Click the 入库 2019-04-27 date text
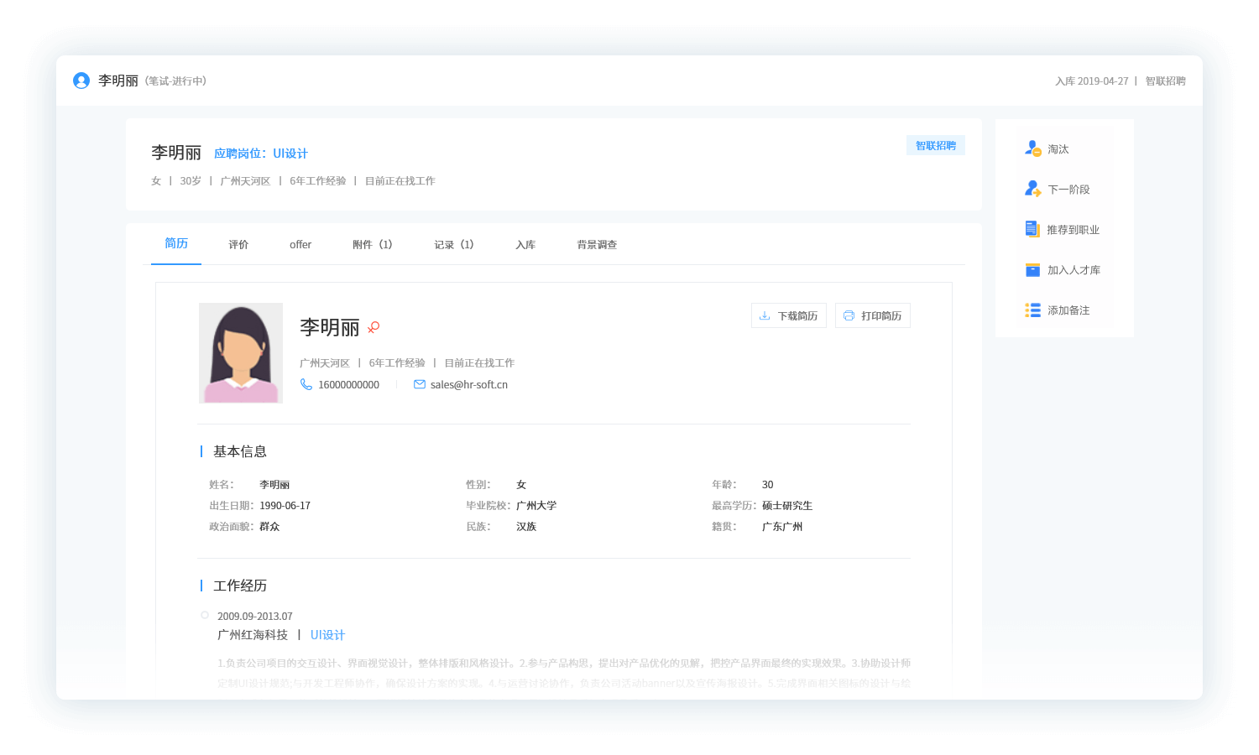Viewport: 1259px width, 755px height. [x=1092, y=81]
